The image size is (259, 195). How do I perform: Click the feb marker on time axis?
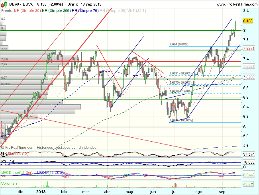point(64,192)
